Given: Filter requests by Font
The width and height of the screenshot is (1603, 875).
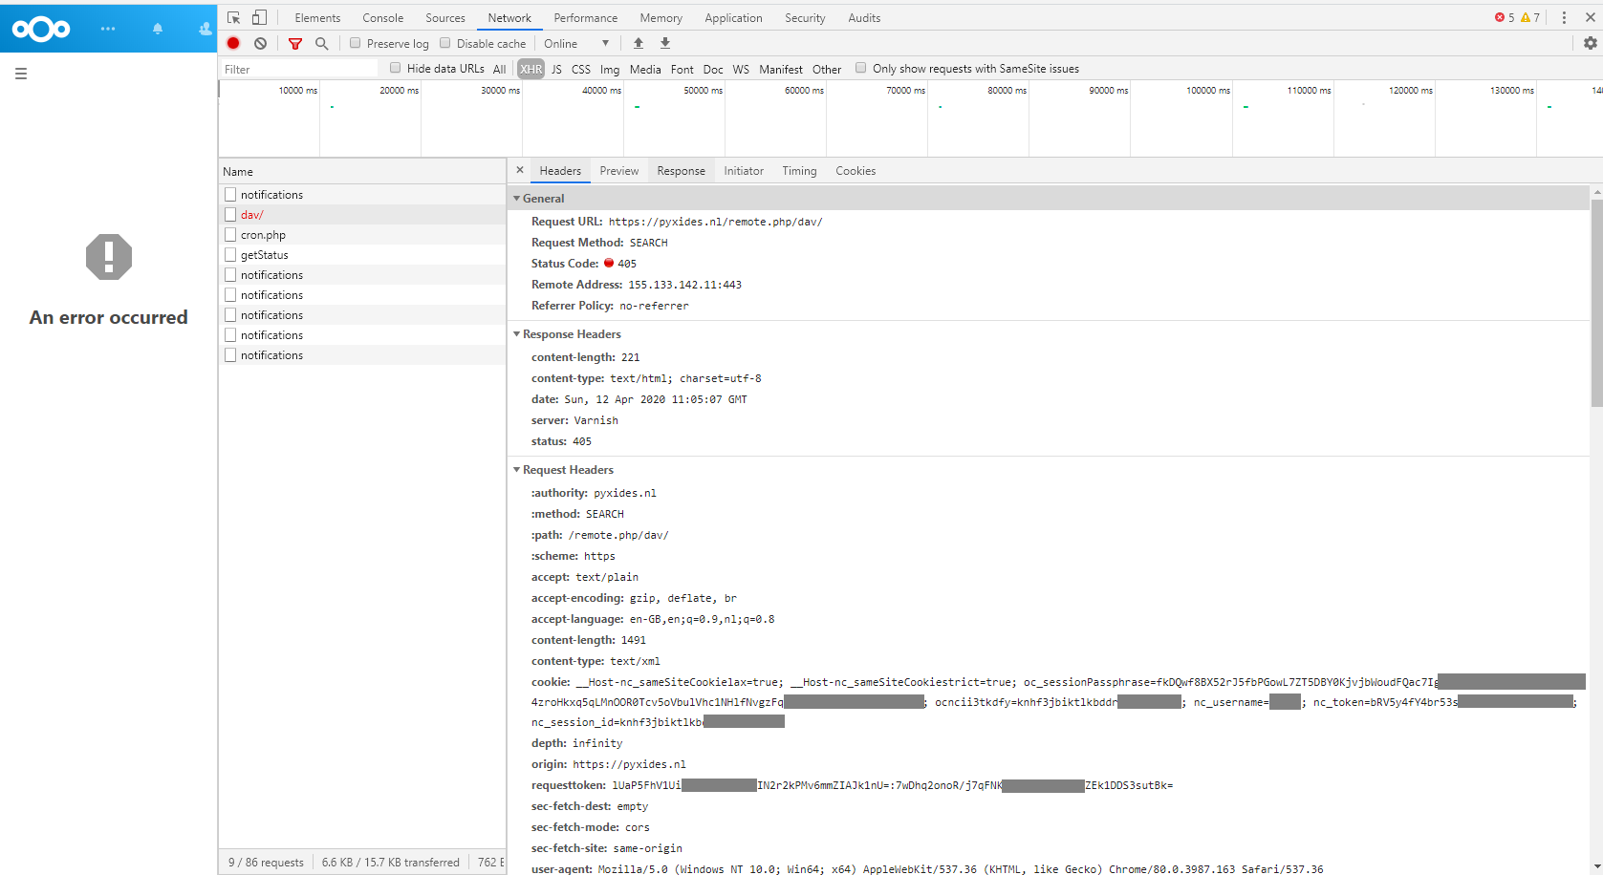Looking at the screenshot, I should pyautogui.click(x=682, y=69).
